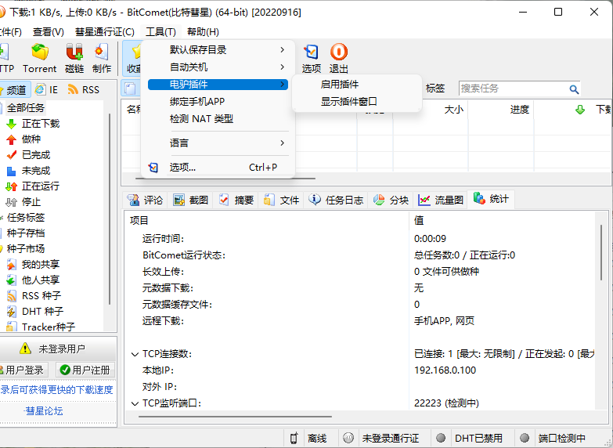Choose 选项... Ctrl+P from the menu
The width and height of the screenshot is (613, 448).
coord(218,167)
